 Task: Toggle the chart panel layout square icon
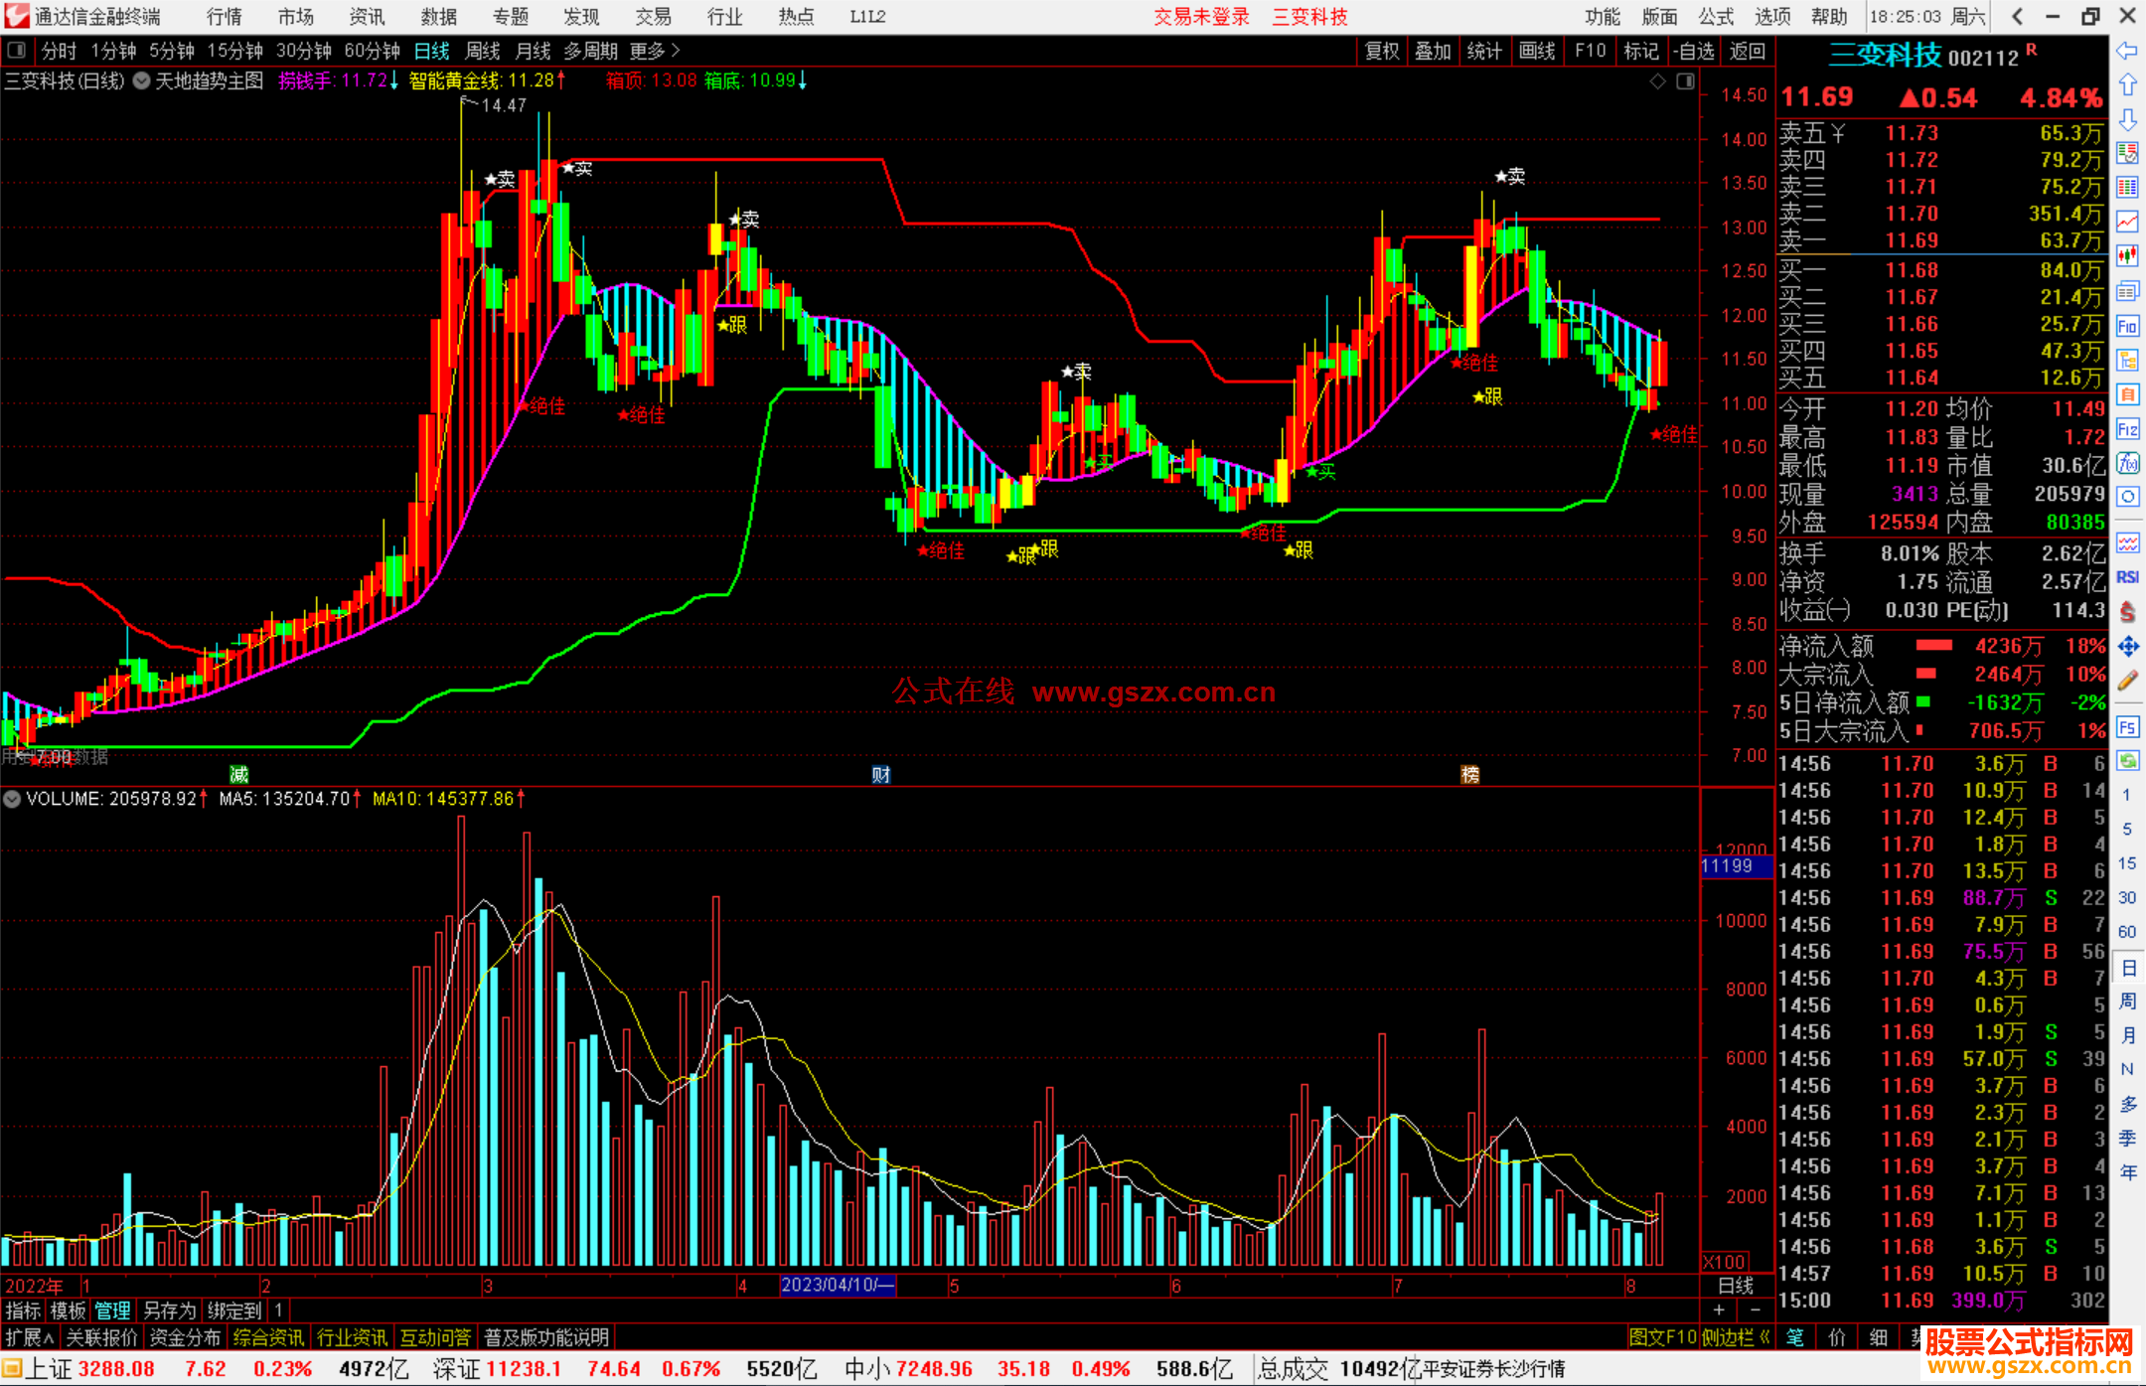tap(1685, 81)
